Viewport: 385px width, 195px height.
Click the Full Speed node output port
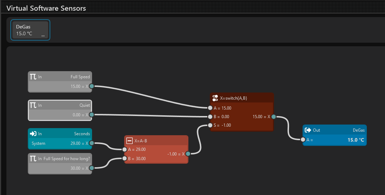(91, 86)
